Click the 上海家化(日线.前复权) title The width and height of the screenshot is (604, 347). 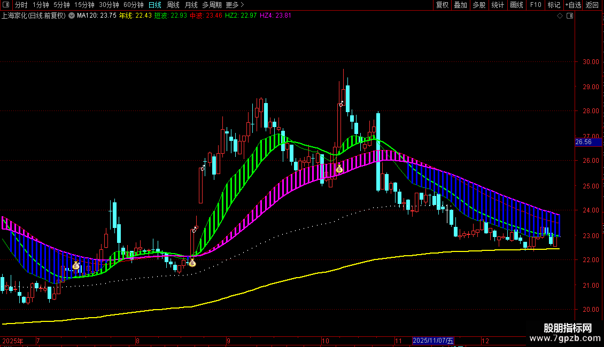coord(34,15)
